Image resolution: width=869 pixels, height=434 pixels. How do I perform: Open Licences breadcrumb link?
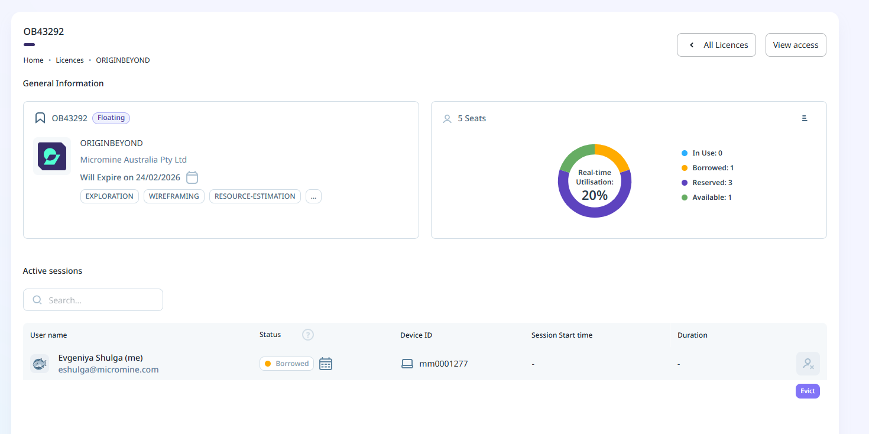tap(70, 60)
